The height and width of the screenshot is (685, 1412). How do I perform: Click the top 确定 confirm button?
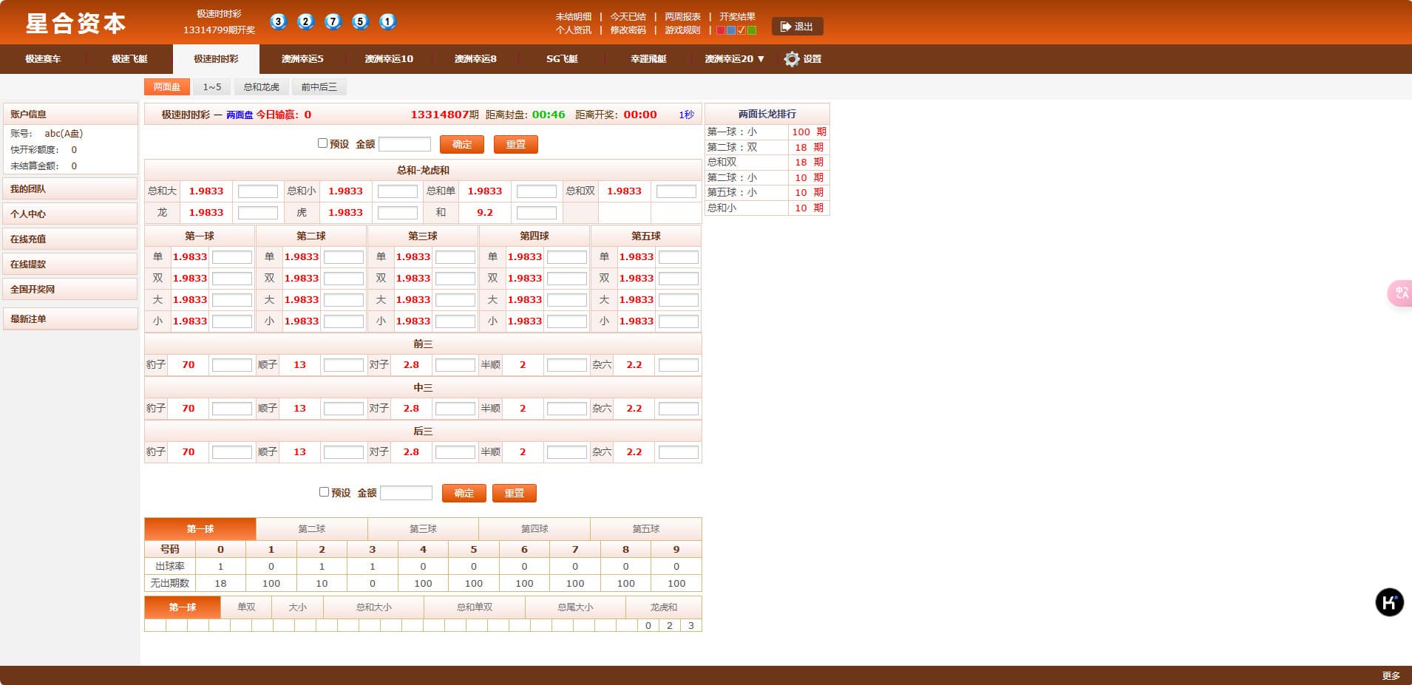pyautogui.click(x=461, y=145)
